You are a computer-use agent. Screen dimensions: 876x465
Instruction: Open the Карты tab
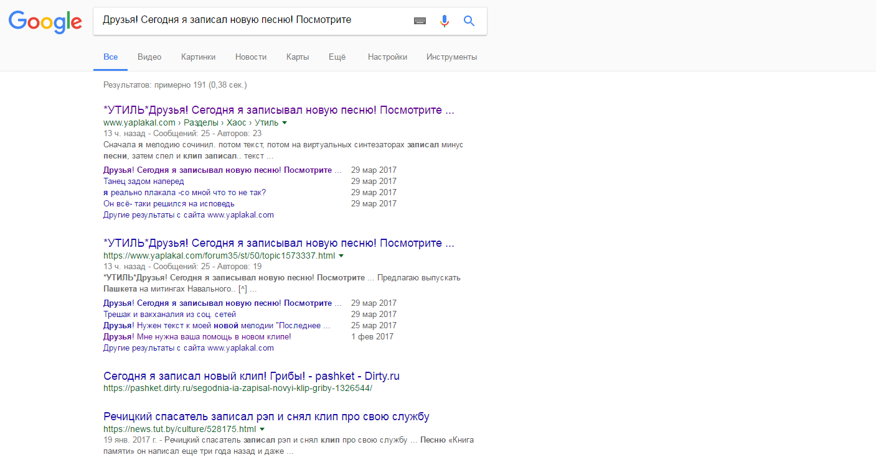coord(298,57)
